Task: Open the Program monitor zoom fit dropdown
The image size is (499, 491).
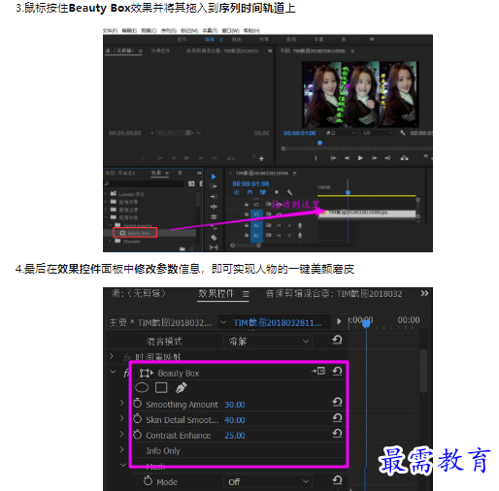Action: click(340, 133)
